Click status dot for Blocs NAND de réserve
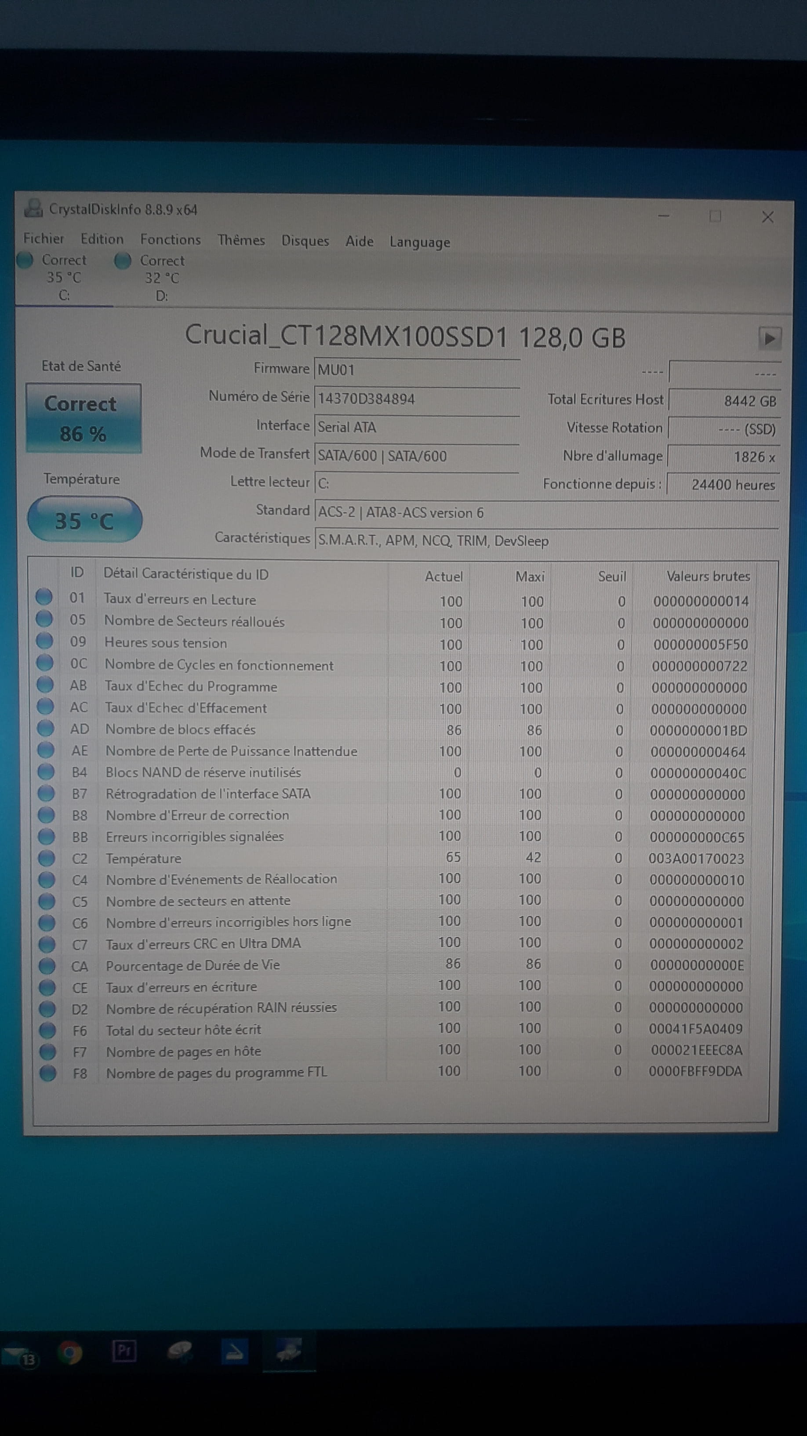The image size is (807, 1436). pyautogui.click(x=46, y=771)
